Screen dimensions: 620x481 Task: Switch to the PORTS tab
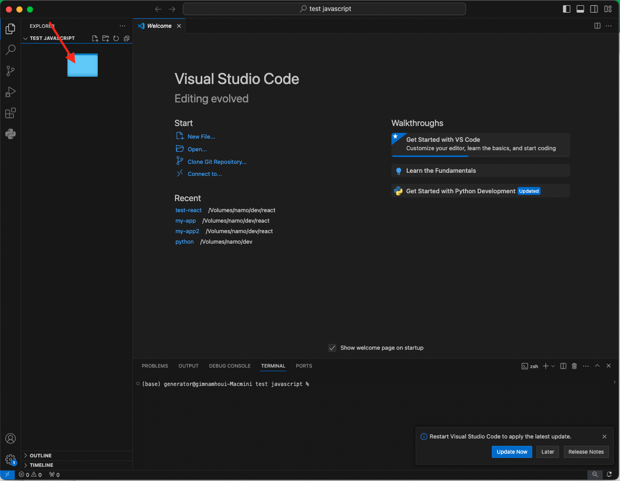[304, 366]
